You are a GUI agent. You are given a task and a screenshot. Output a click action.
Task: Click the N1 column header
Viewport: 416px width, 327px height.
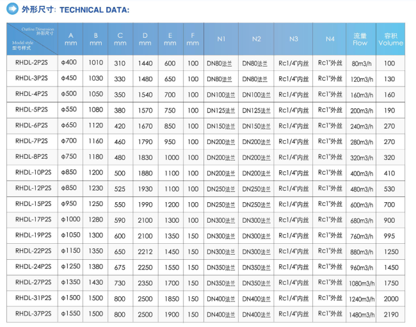point(221,39)
